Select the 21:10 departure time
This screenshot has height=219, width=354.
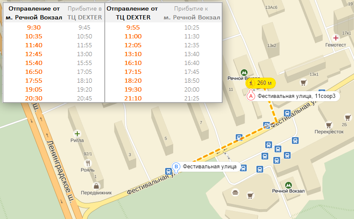133,98
